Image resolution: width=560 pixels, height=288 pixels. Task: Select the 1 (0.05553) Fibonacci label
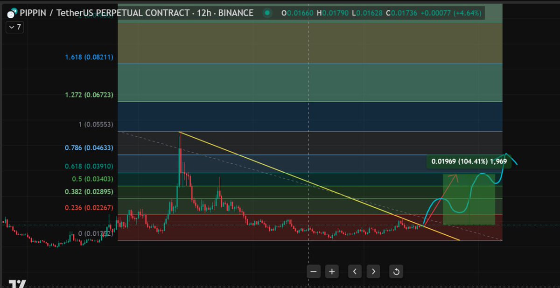click(x=96, y=125)
